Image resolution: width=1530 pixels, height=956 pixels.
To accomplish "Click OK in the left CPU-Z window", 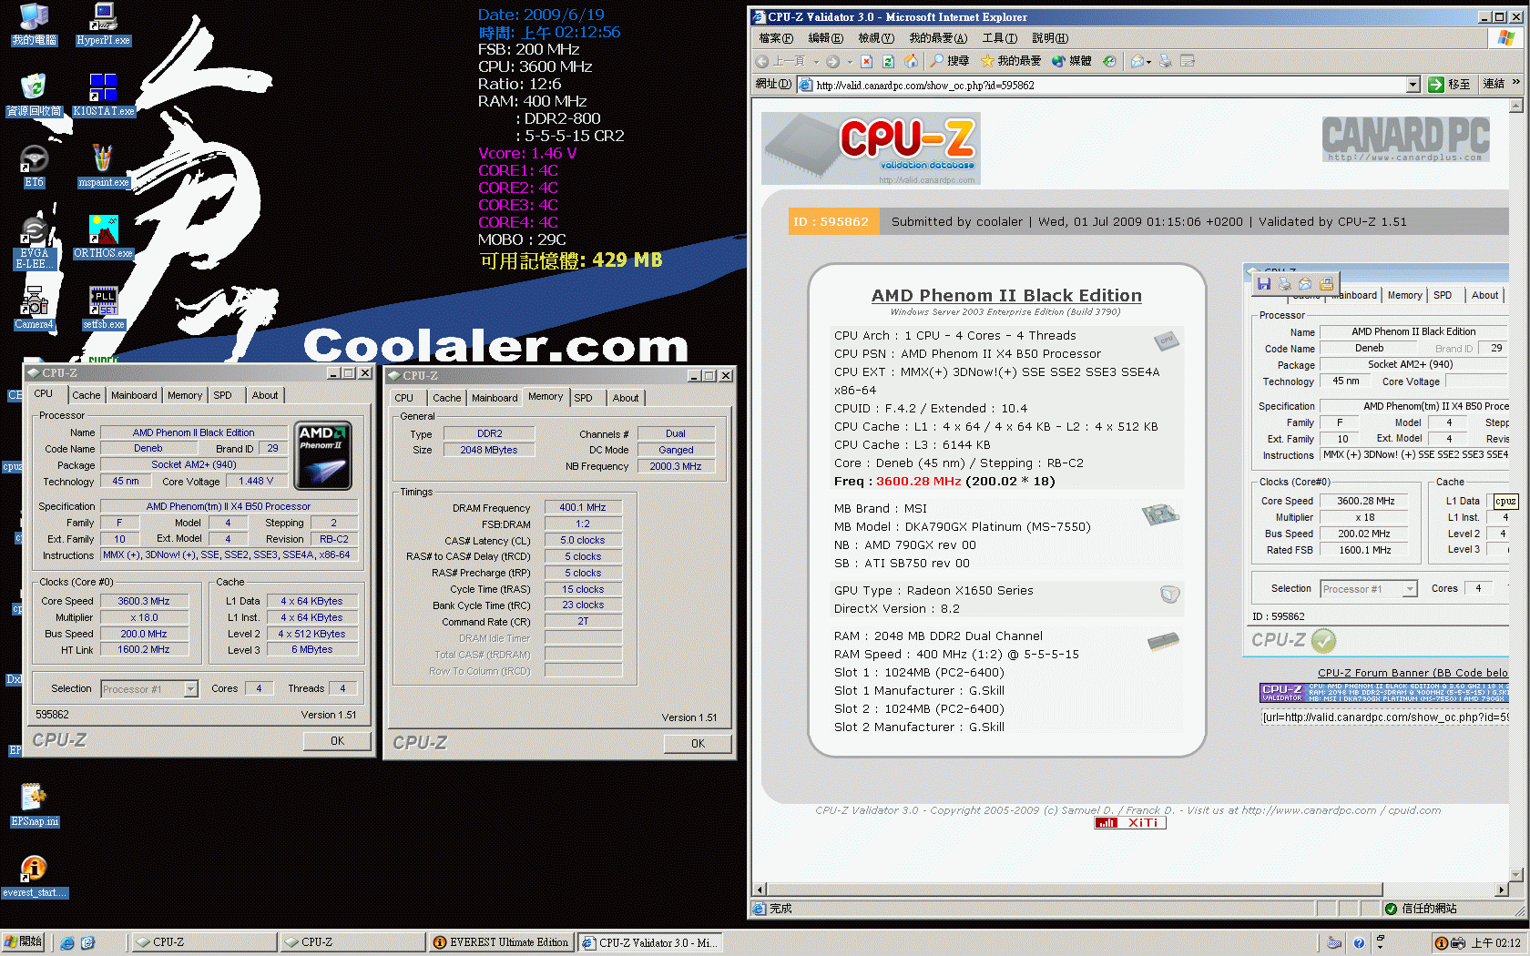I will click(x=337, y=741).
